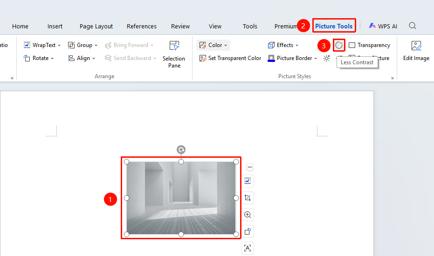The width and height of the screenshot is (434, 256).
Task: Open the View tab
Action: (215, 26)
